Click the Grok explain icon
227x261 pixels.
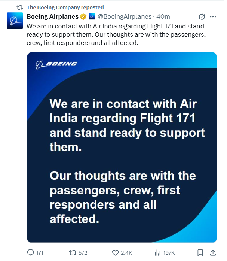(202, 17)
